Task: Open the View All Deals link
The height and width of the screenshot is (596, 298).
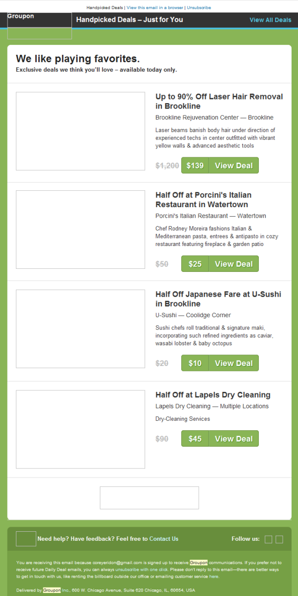Action: pos(270,20)
